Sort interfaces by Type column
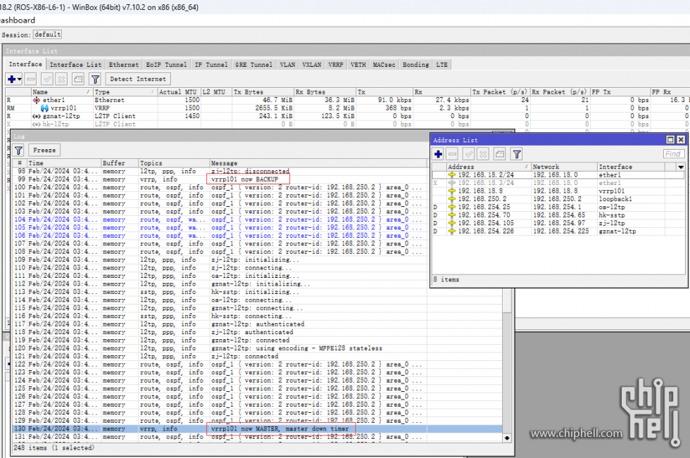This screenshot has height=458, width=690. click(125, 92)
